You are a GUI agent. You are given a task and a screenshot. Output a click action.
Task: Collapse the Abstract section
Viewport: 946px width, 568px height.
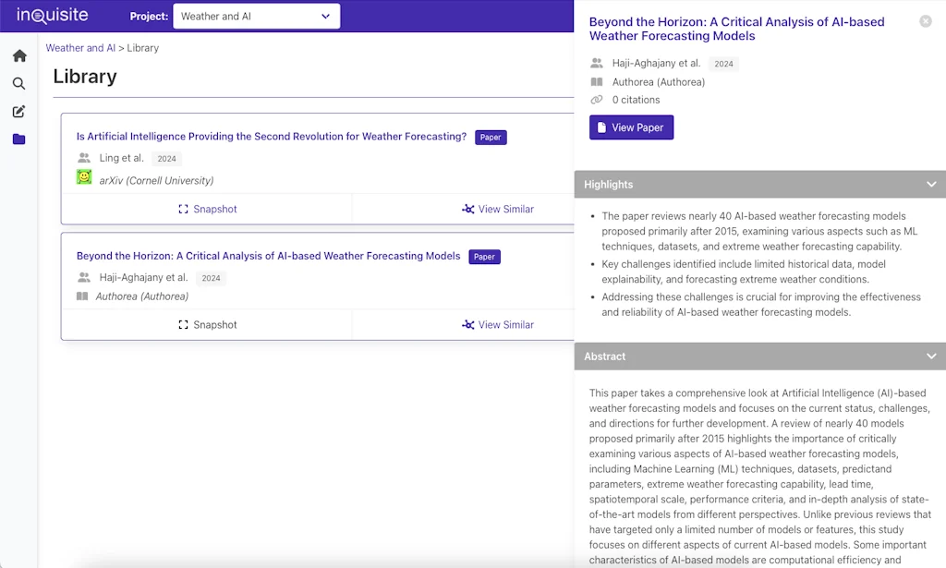[x=931, y=357]
